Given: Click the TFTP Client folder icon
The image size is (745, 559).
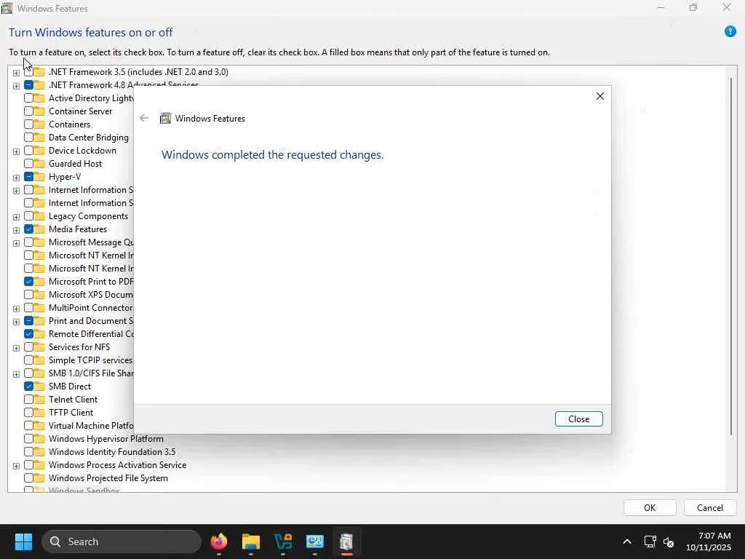Looking at the screenshot, I should (x=39, y=413).
